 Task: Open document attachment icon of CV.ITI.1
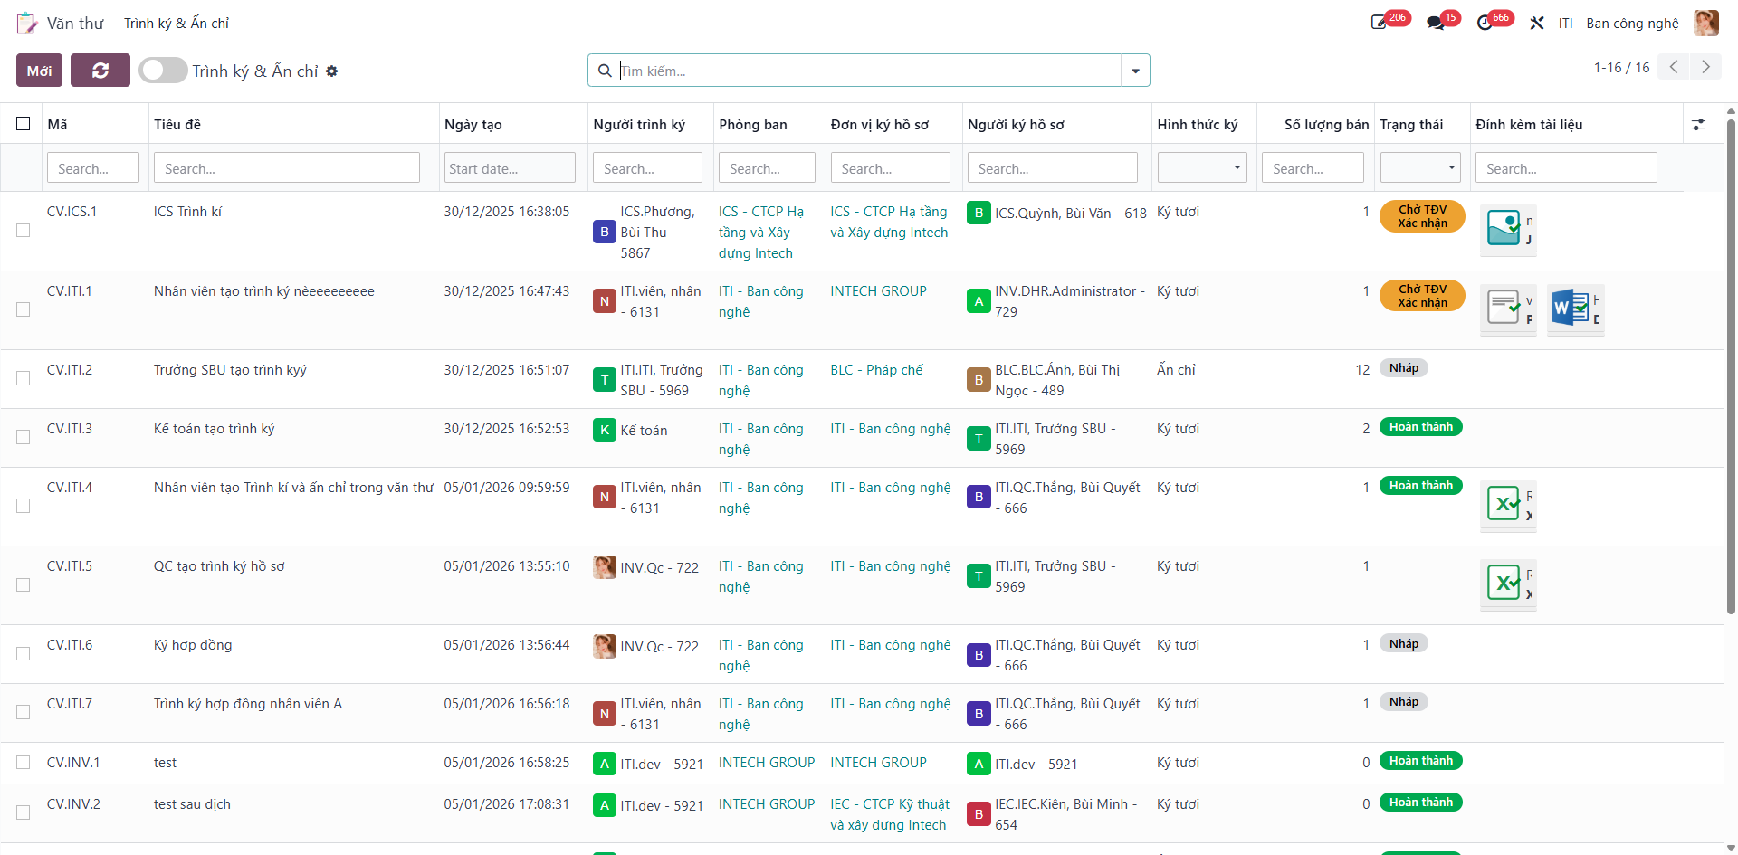[x=1504, y=308]
